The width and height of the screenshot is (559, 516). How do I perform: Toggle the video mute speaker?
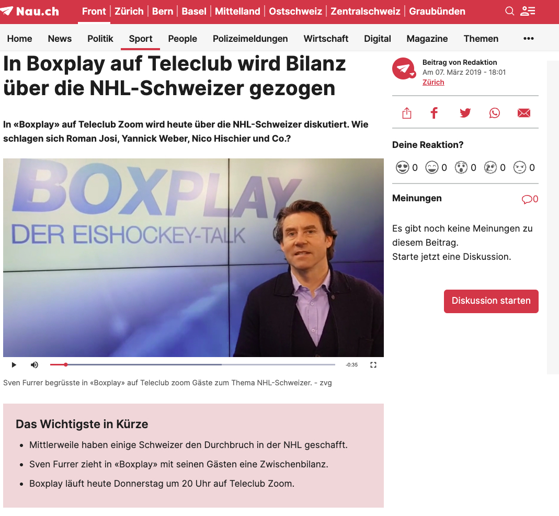[x=34, y=364]
